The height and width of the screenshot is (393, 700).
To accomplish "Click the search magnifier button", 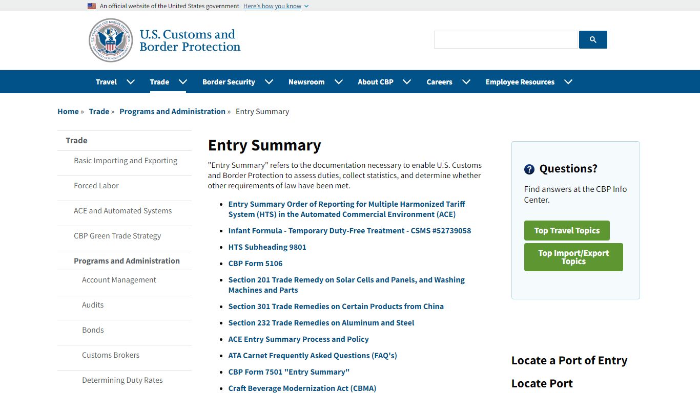I will coord(593,39).
